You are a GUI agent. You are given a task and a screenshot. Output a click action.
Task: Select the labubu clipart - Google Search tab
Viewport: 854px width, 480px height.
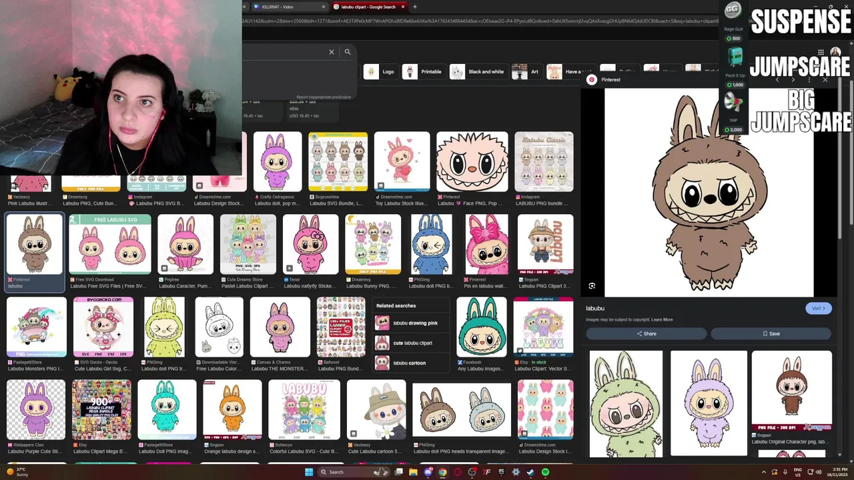point(368,7)
